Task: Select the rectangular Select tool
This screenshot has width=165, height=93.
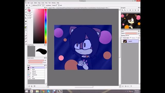Action: (x=26, y=30)
